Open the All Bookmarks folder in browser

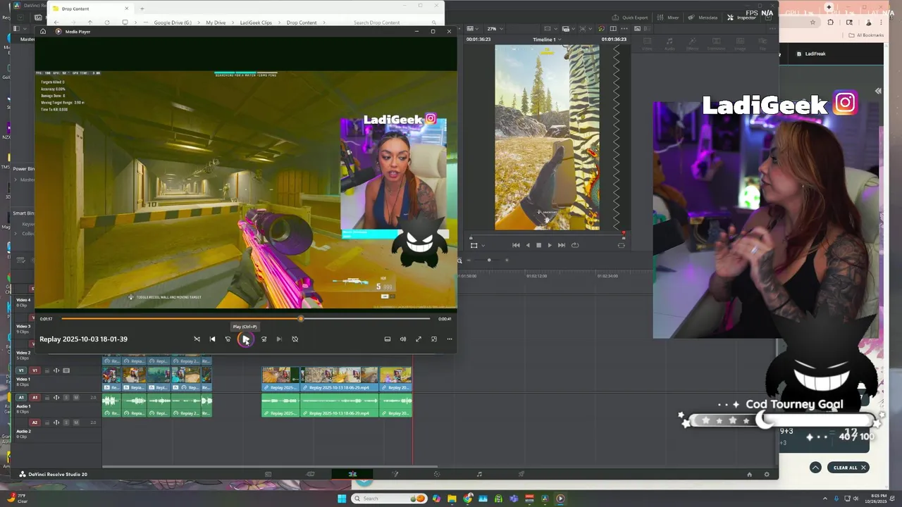[867, 35]
